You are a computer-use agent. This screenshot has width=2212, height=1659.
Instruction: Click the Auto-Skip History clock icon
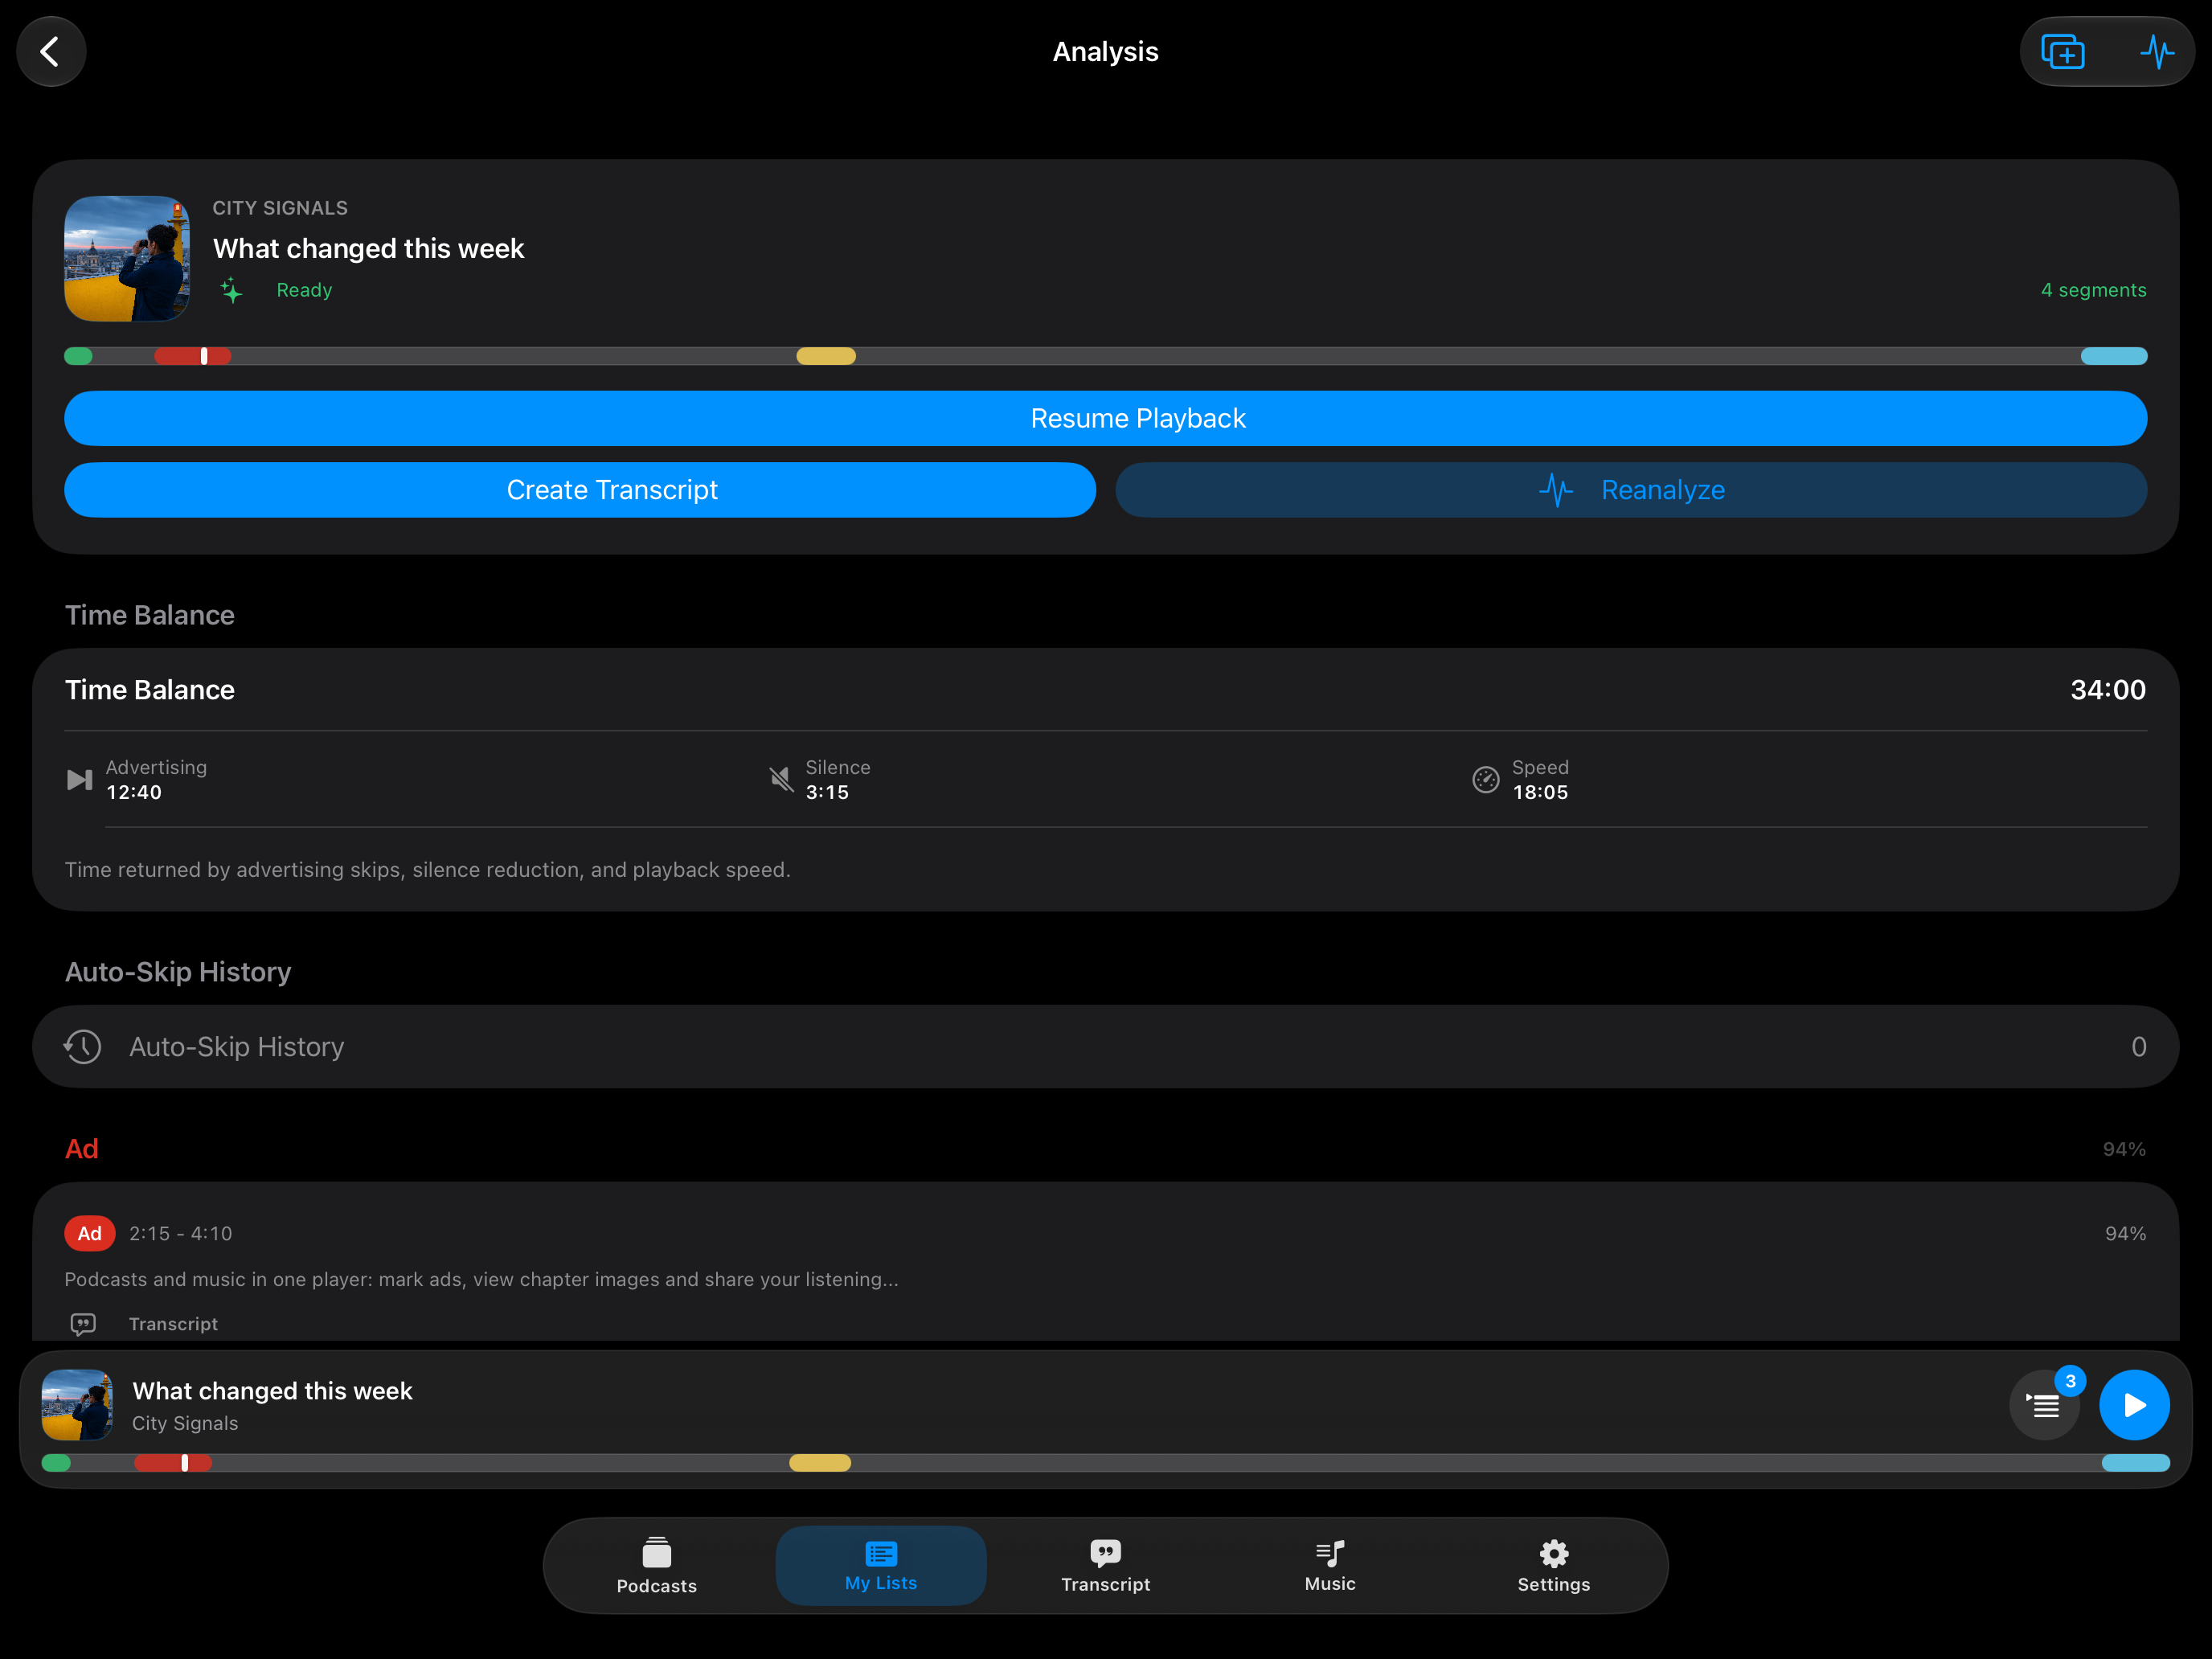[x=83, y=1047]
